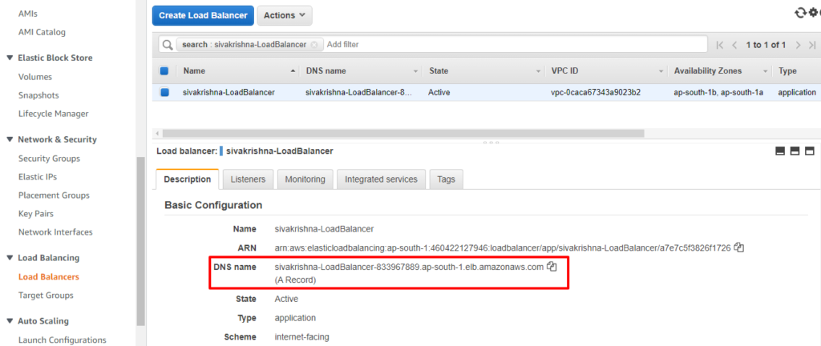Set the details pane to half height with the middle icon

coord(795,151)
